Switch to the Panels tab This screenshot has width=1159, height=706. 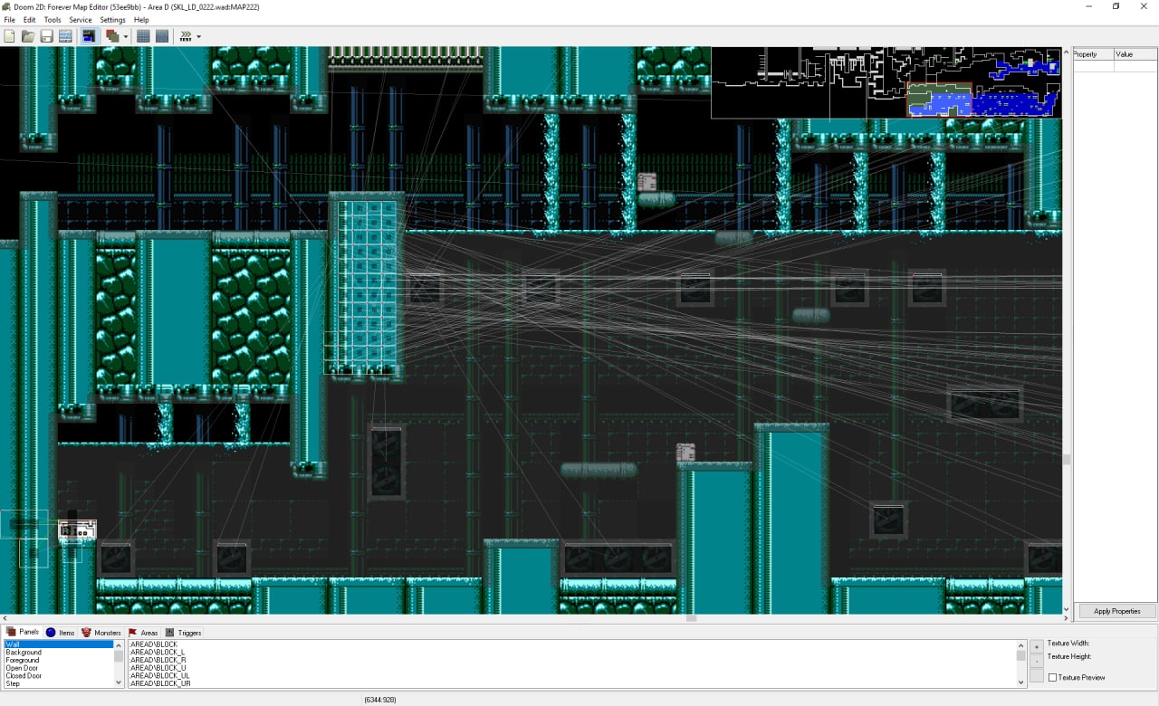pos(23,632)
